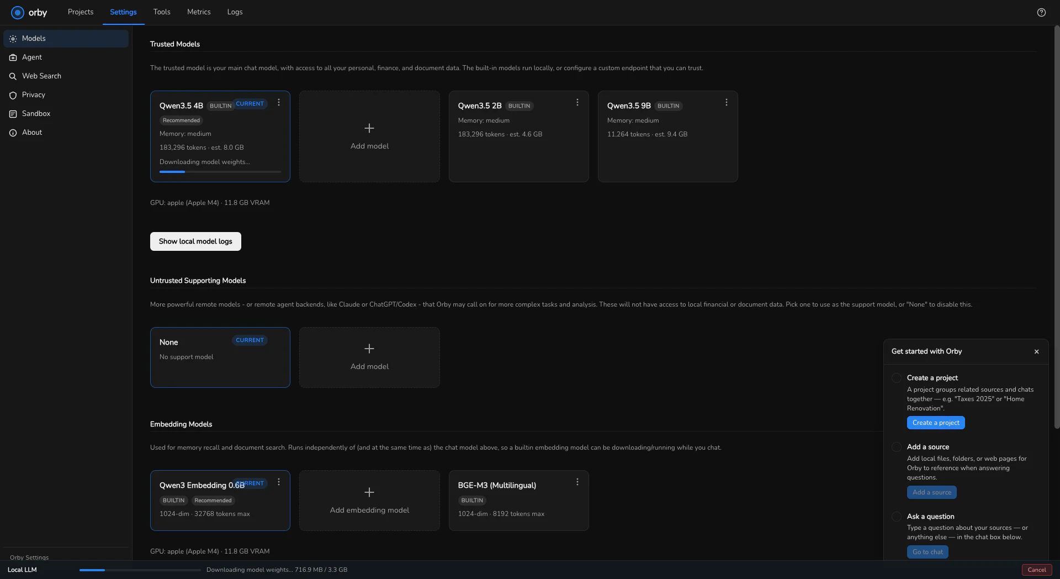Viewport: 1060px width, 579px height.
Task: Open Qwen3.5 4B card options menu
Action: click(279, 102)
